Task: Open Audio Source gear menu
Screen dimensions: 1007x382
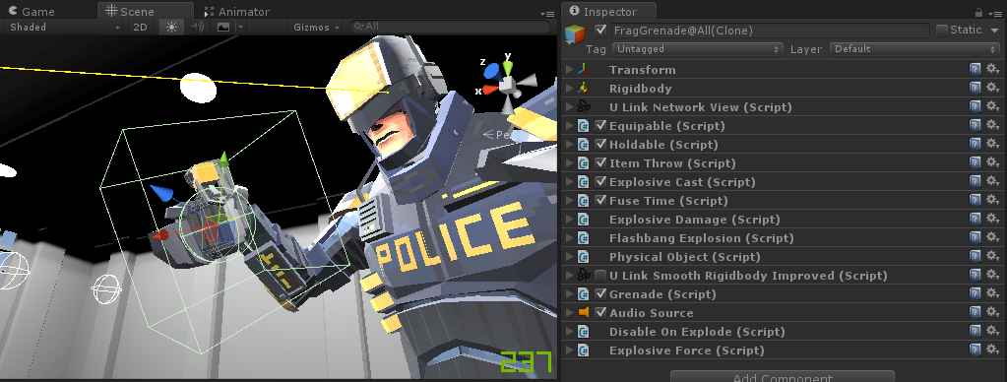Action: pos(993,312)
